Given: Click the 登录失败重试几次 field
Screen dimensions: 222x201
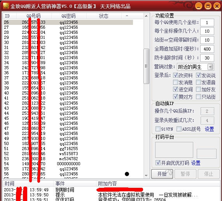Looking at the screenshot, I should 207,121.
